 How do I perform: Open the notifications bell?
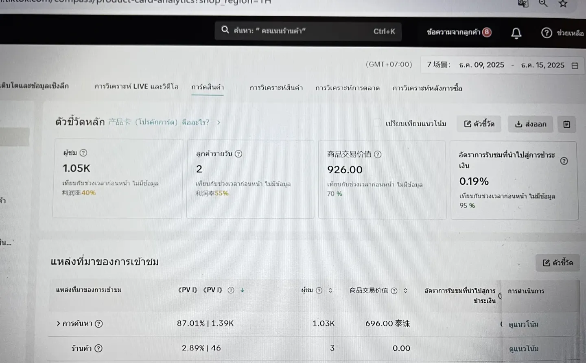click(516, 33)
